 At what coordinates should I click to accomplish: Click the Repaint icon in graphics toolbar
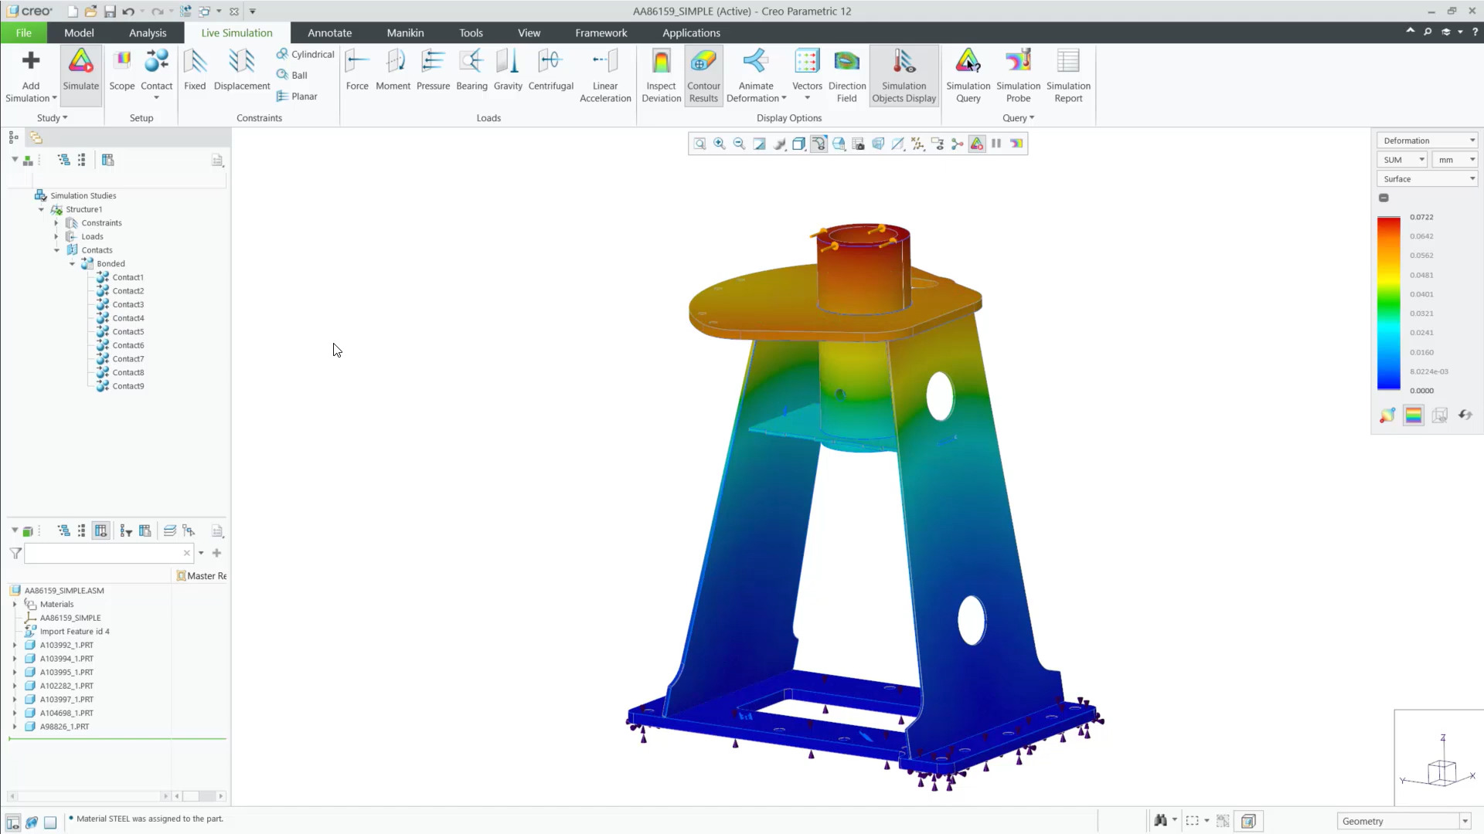(759, 144)
